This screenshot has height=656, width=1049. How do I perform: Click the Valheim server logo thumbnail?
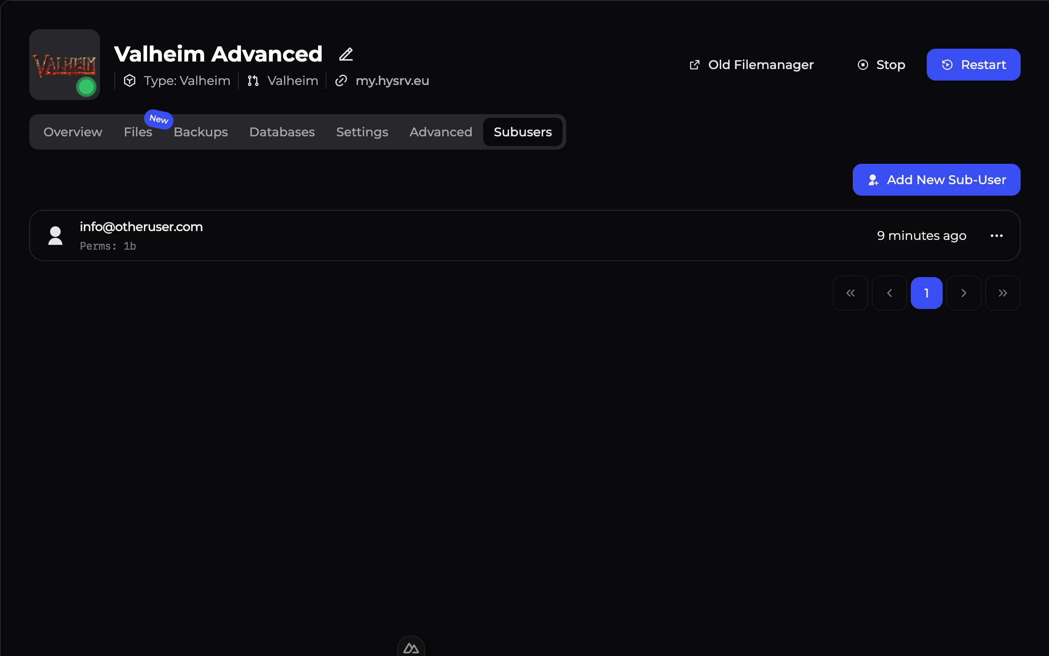[x=65, y=65]
